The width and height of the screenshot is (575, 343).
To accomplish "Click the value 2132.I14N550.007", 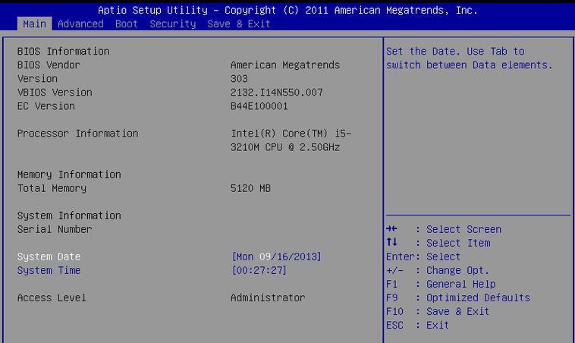I will point(277,92).
